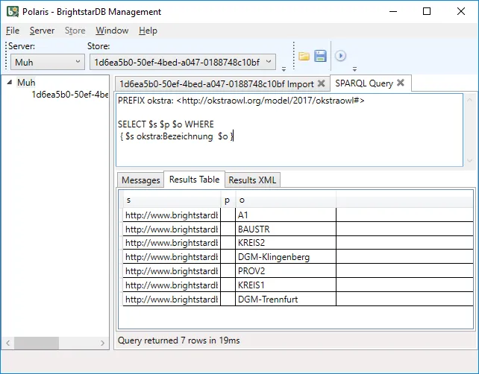The image size is (479, 374).
Task: Click the s column header
Action: (172, 200)
